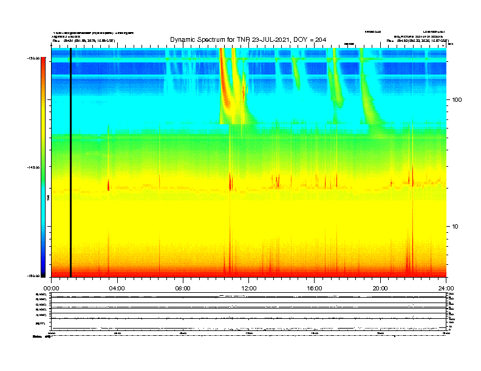Click the 04:00 time axis label

117,289
